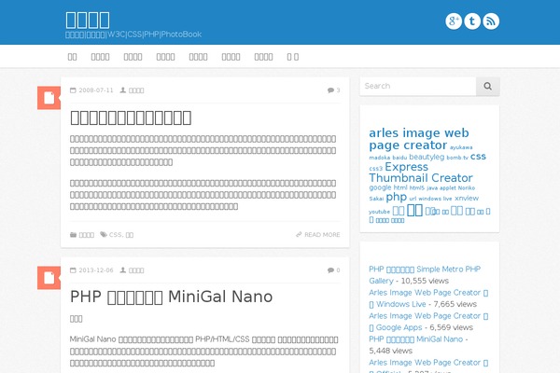Click the 'youtube' tag
Viewport: 560px width, 373px height.
[379, 212]
